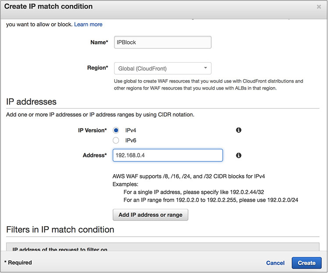This screenshot has height=273, width=328.
Task: Cancel the IP match condition creation
Action: tap(275, 263)
